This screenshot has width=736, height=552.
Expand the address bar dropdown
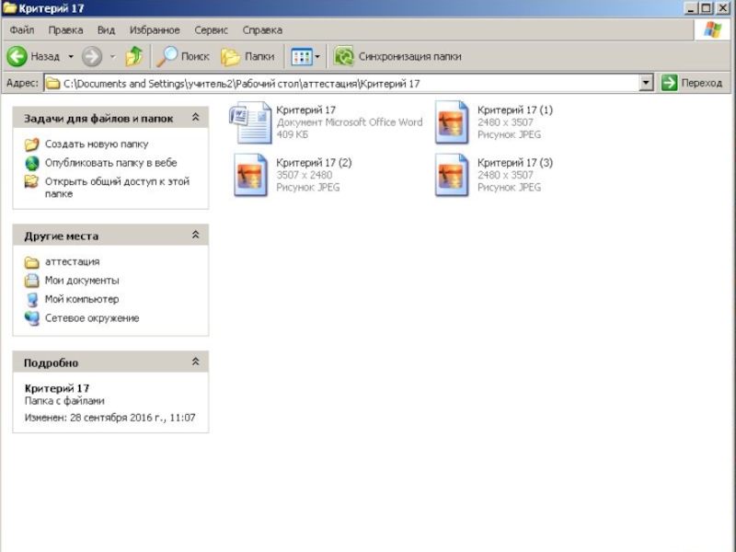[x=647, y=83]
